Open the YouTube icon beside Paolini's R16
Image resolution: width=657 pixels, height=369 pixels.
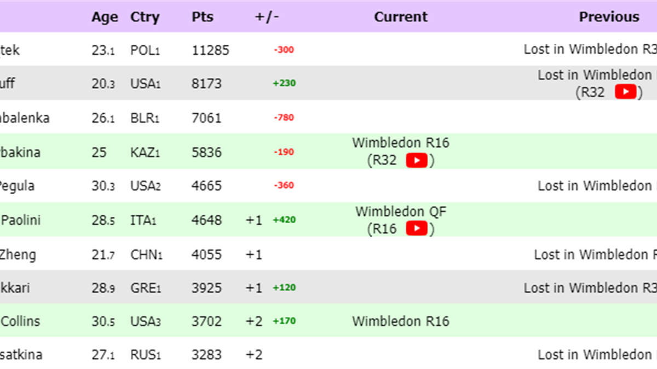click(417, 229)
